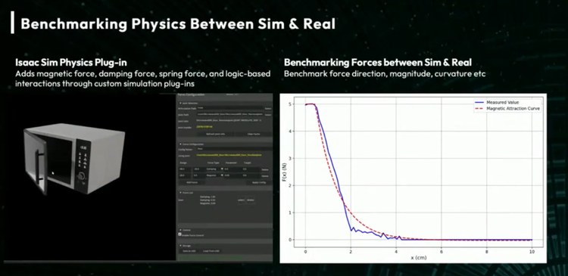Collapse the Force List section
Viewport: 568px width, 276px height.
coord(181,192)
